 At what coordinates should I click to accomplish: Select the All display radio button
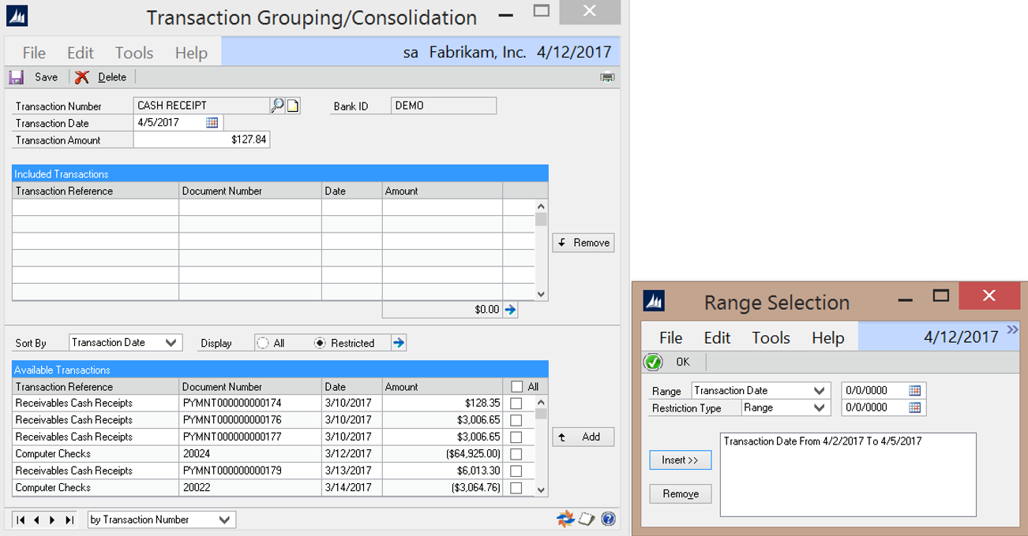(x=264, y=343)
